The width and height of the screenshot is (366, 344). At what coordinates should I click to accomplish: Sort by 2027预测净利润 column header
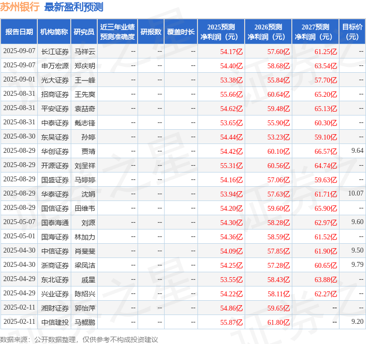(x=315, y=32)
